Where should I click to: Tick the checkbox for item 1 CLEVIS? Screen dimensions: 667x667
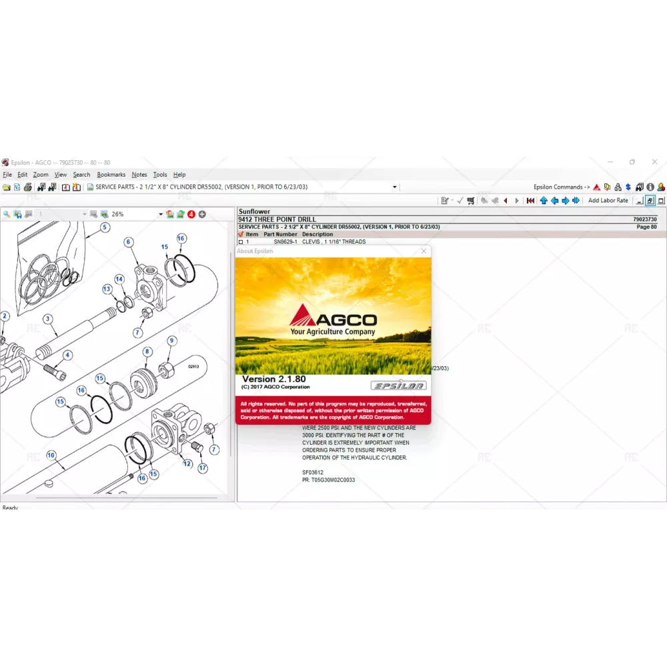coord(241,242)
